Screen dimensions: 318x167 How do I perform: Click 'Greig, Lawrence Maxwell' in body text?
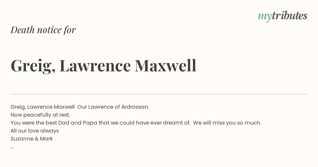click(43, 107)
